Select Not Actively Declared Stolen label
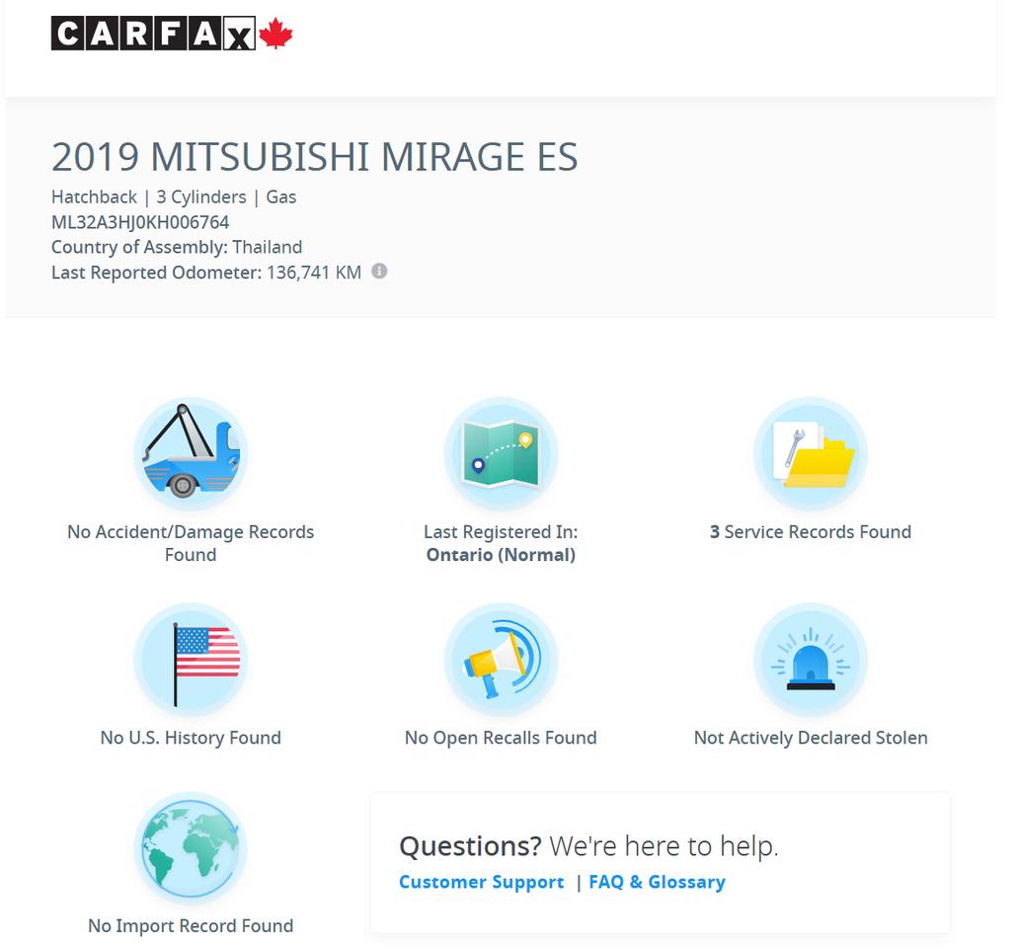1018x948 pixels. pos(811,738)
